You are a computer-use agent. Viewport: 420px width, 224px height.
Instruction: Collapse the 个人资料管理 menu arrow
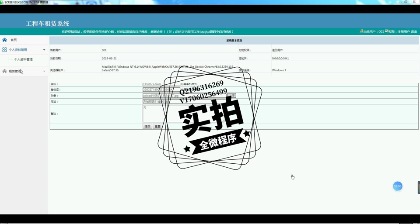click(44, 50)
